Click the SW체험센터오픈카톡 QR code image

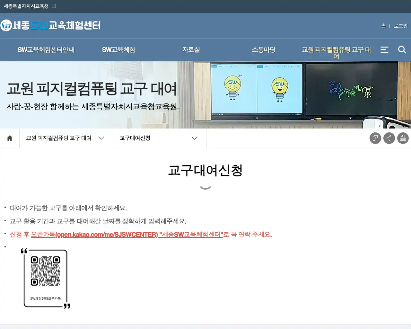[x=45, y=278]
